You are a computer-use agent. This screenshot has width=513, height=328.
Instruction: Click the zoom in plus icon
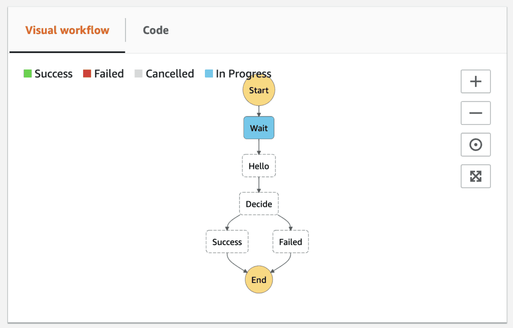[475, 81]
